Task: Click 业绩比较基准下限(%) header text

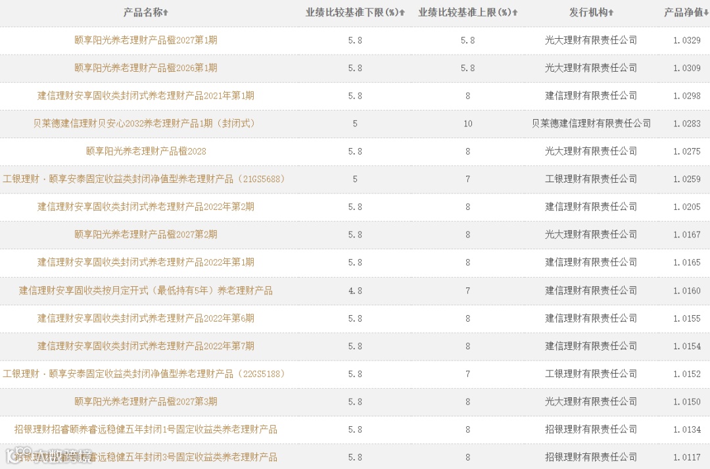Action: (x=352, y=12)
